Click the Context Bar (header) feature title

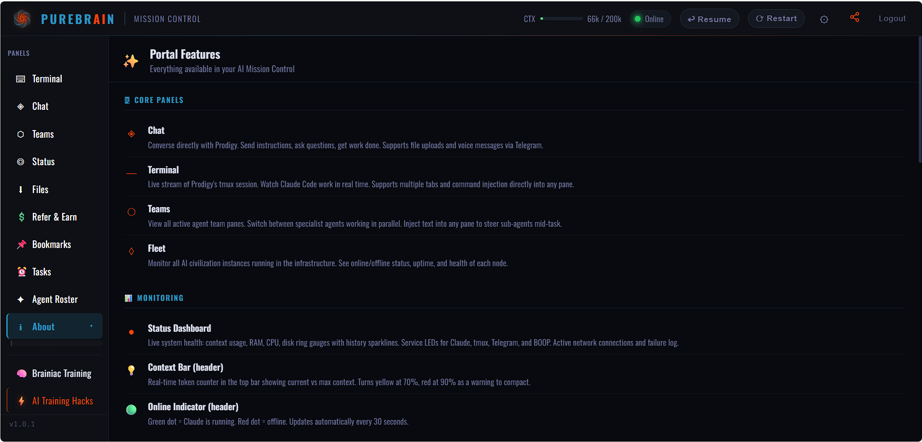(x=186, y=367)
